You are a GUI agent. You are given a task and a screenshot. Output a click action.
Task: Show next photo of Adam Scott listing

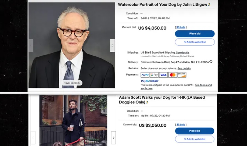pos(113,138)
